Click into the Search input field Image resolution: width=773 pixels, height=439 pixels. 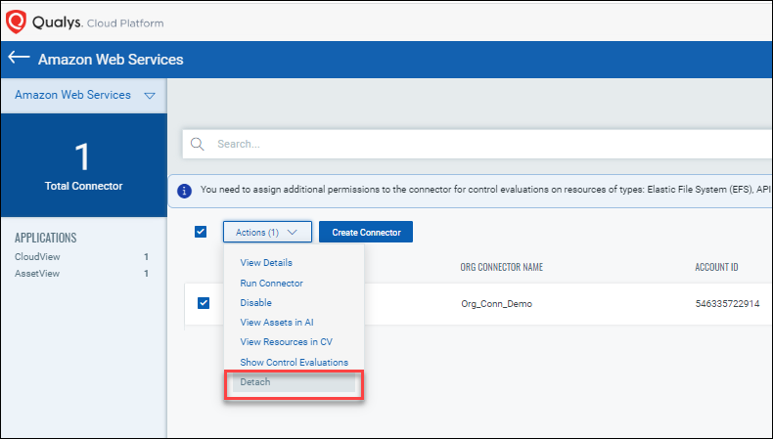tap(470, 144)
